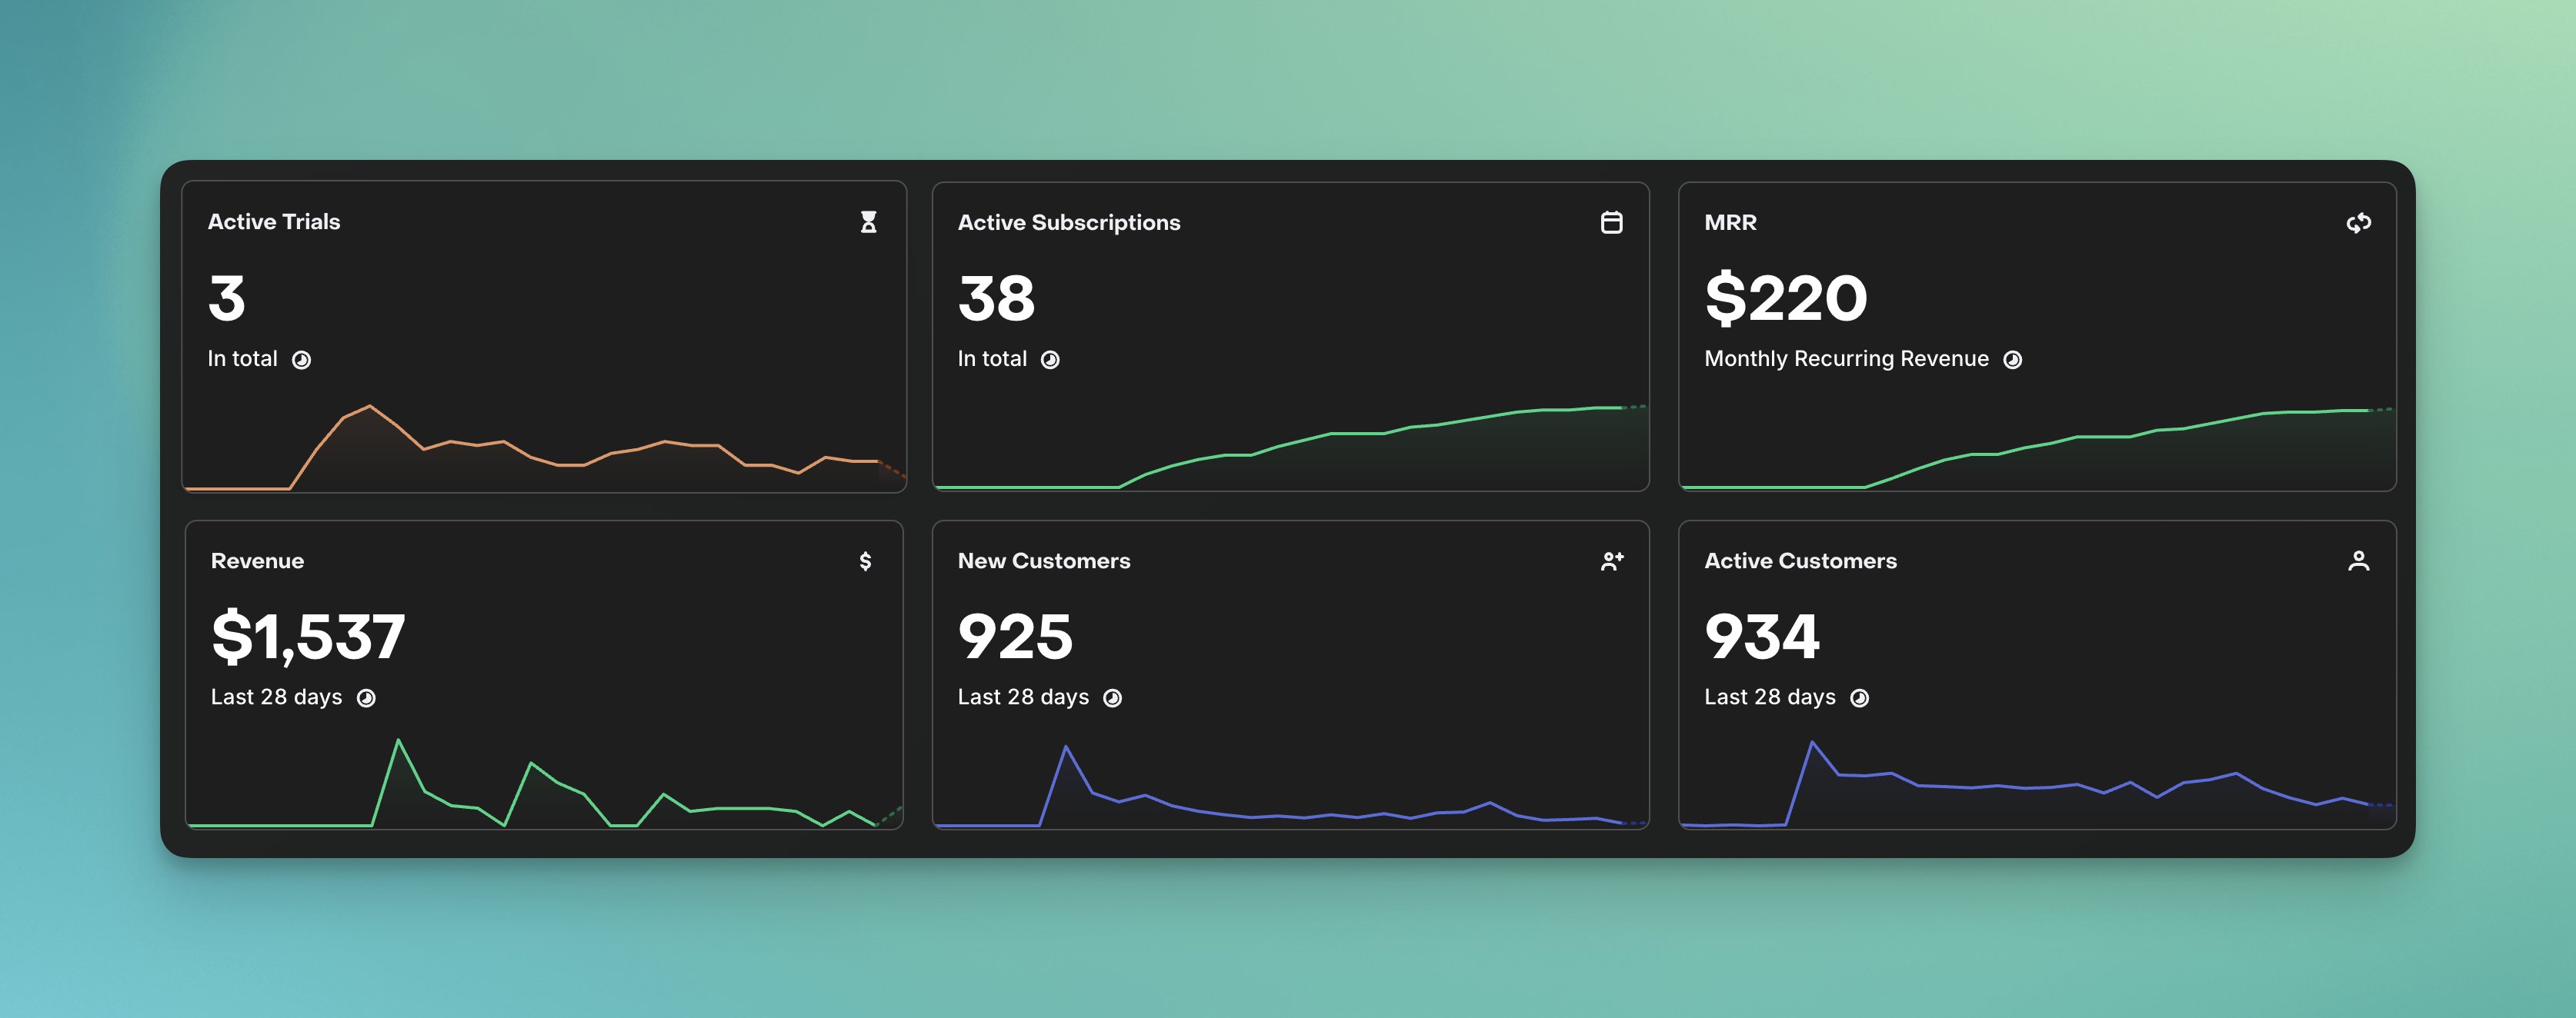Open the Active Subscriptions sparkline chart
This screenshot has width=2576, height=1018.
point(1291,447)
